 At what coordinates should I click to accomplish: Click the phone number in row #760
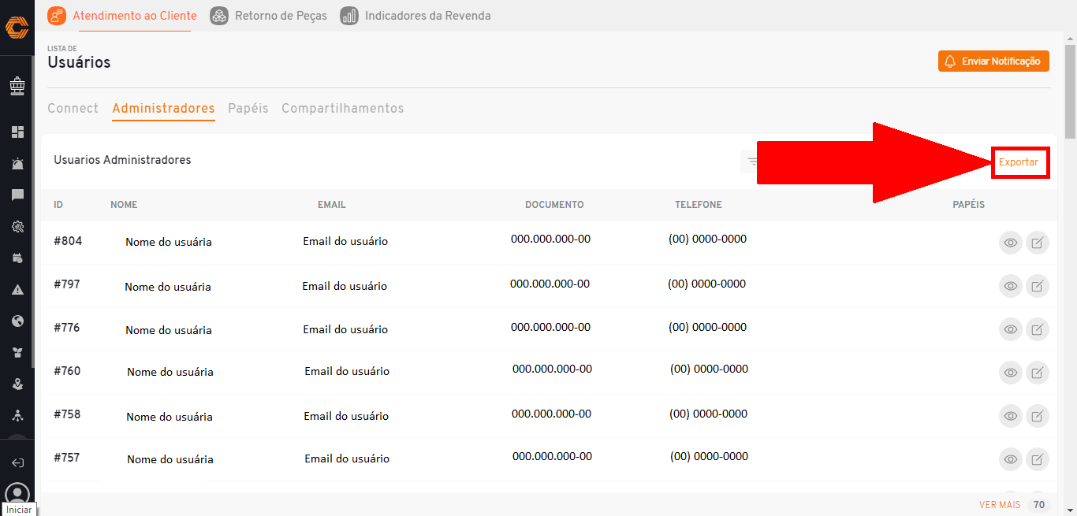709,369
